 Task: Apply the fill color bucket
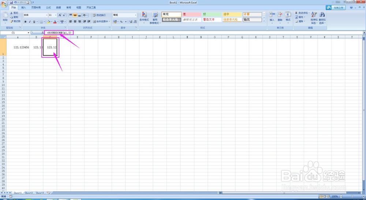[49, 22]
